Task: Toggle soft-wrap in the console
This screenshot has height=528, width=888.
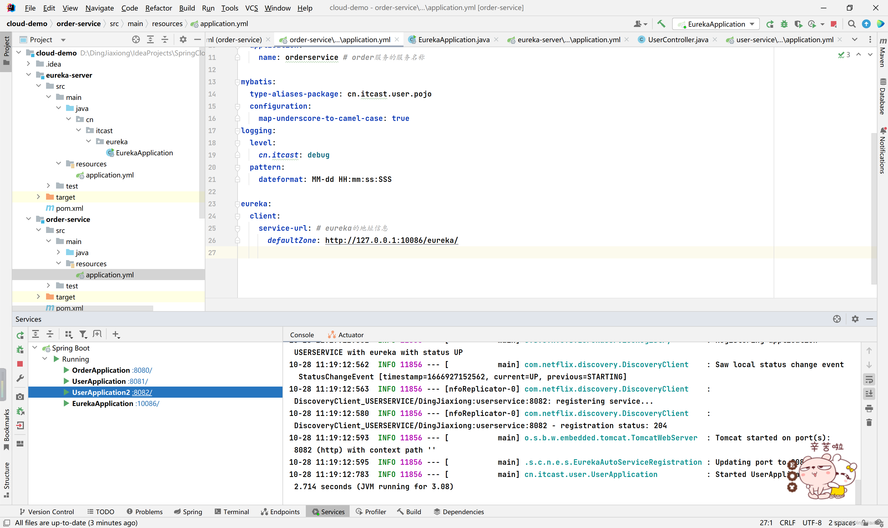Action: click(x=869, y=379)
